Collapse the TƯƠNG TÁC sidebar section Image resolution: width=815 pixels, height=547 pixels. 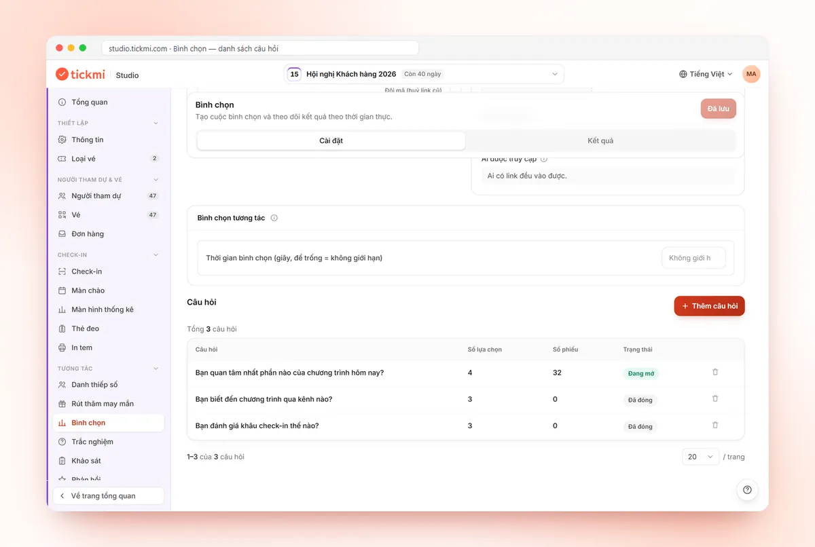click(156, 369)
